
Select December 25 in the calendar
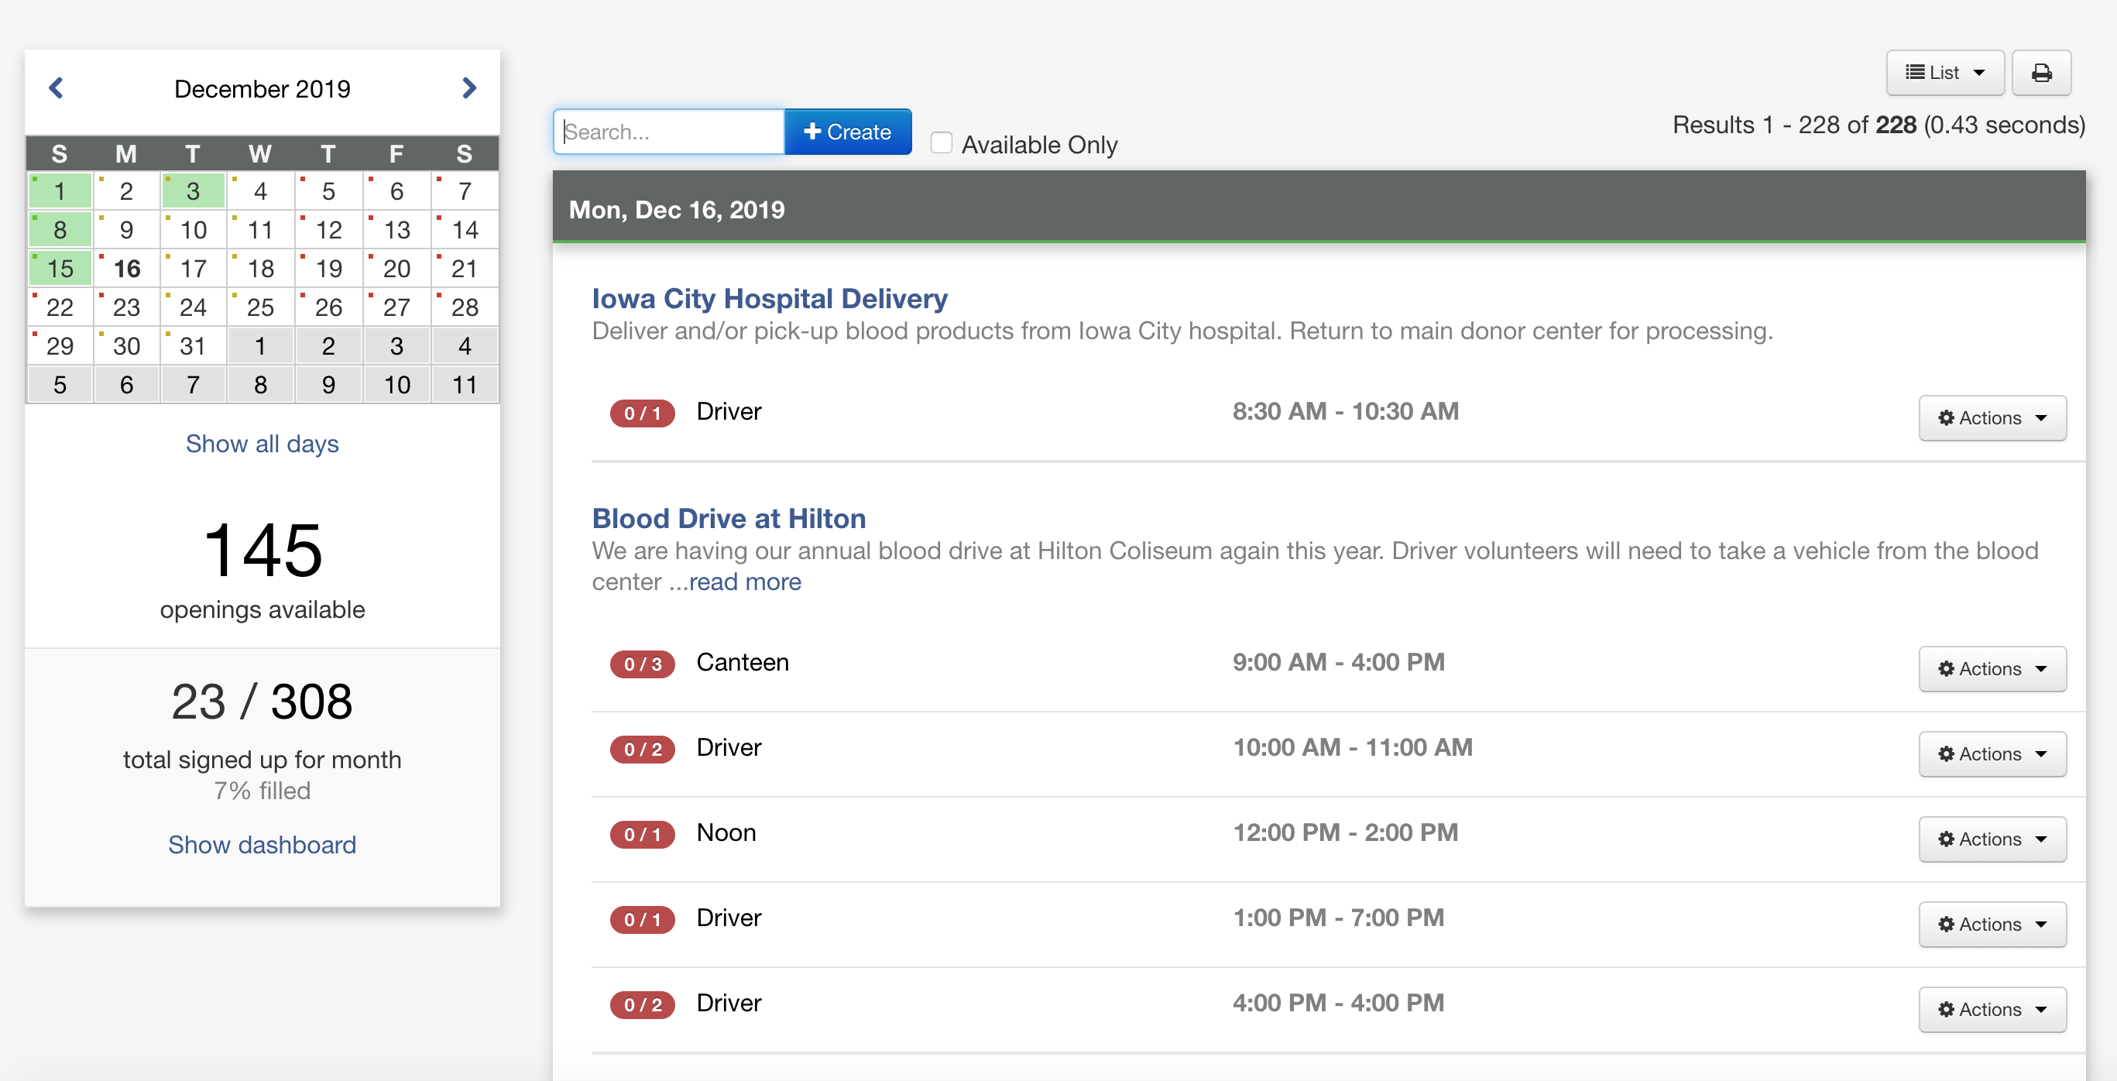(x=260, y=307)
